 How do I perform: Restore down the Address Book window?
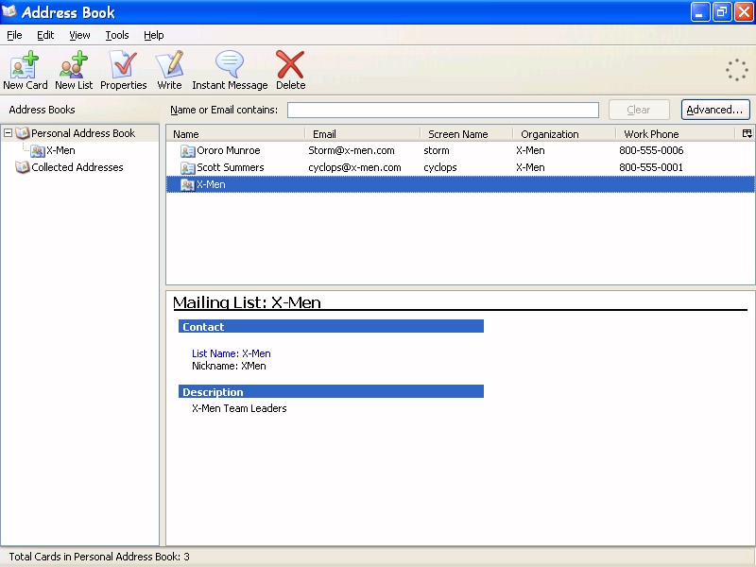click(722, 12)
